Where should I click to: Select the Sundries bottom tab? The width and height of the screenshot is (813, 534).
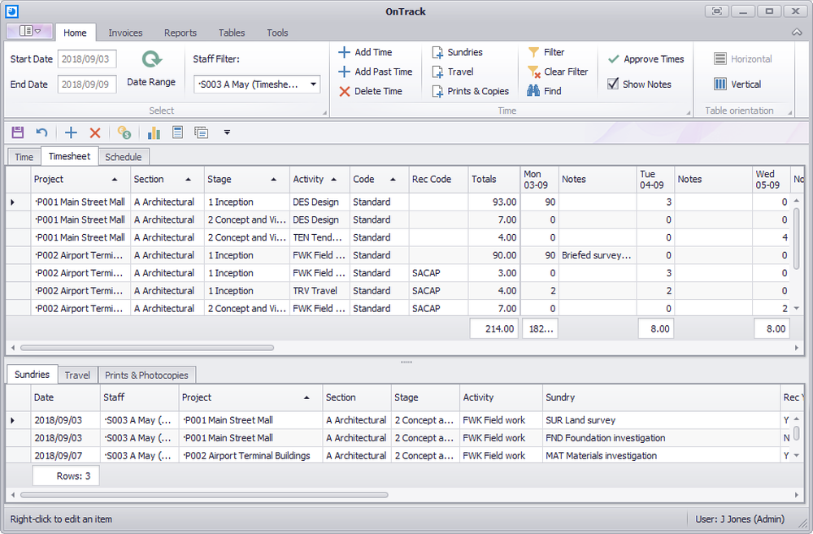tap(33, 375)
